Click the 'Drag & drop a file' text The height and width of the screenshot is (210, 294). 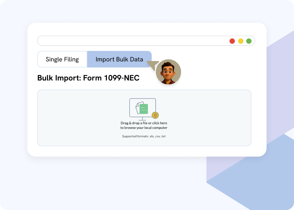click(x=143, y=123)
